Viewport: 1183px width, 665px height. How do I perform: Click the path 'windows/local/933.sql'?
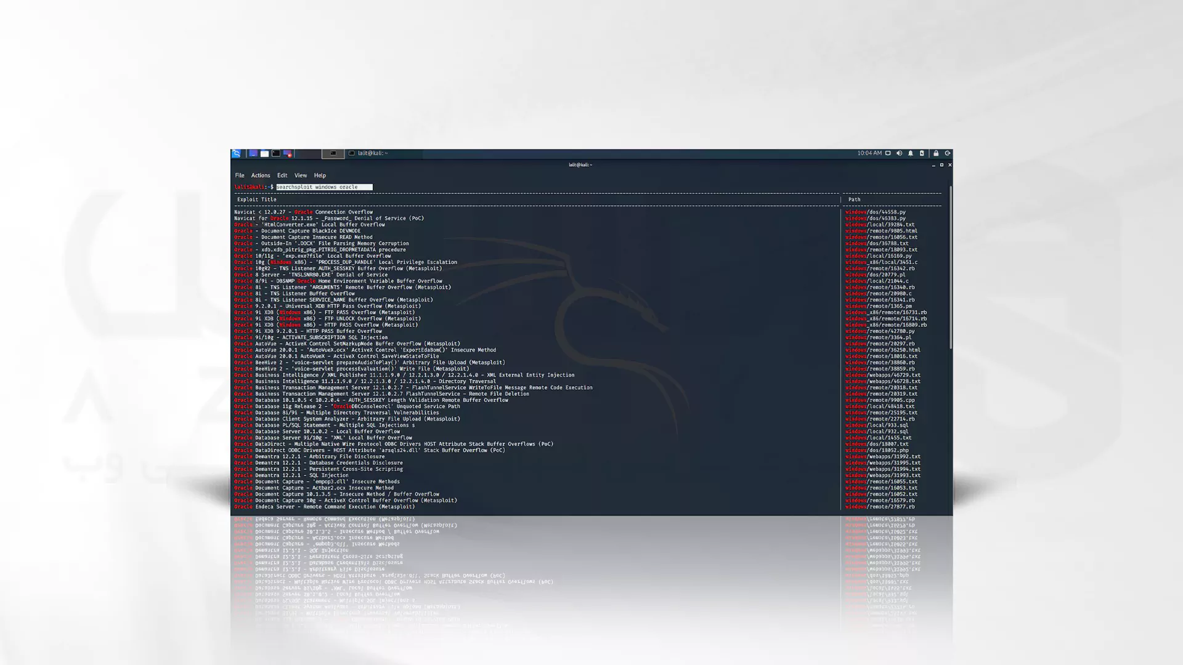point(877,425)
